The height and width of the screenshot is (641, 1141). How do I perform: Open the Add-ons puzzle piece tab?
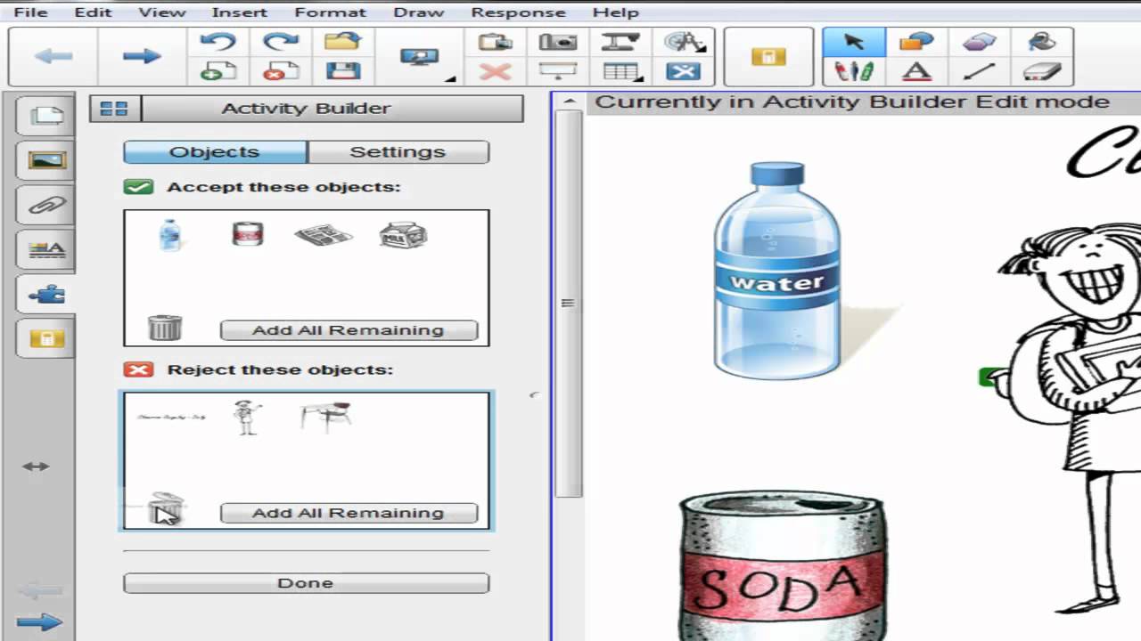tap(46, 294)
